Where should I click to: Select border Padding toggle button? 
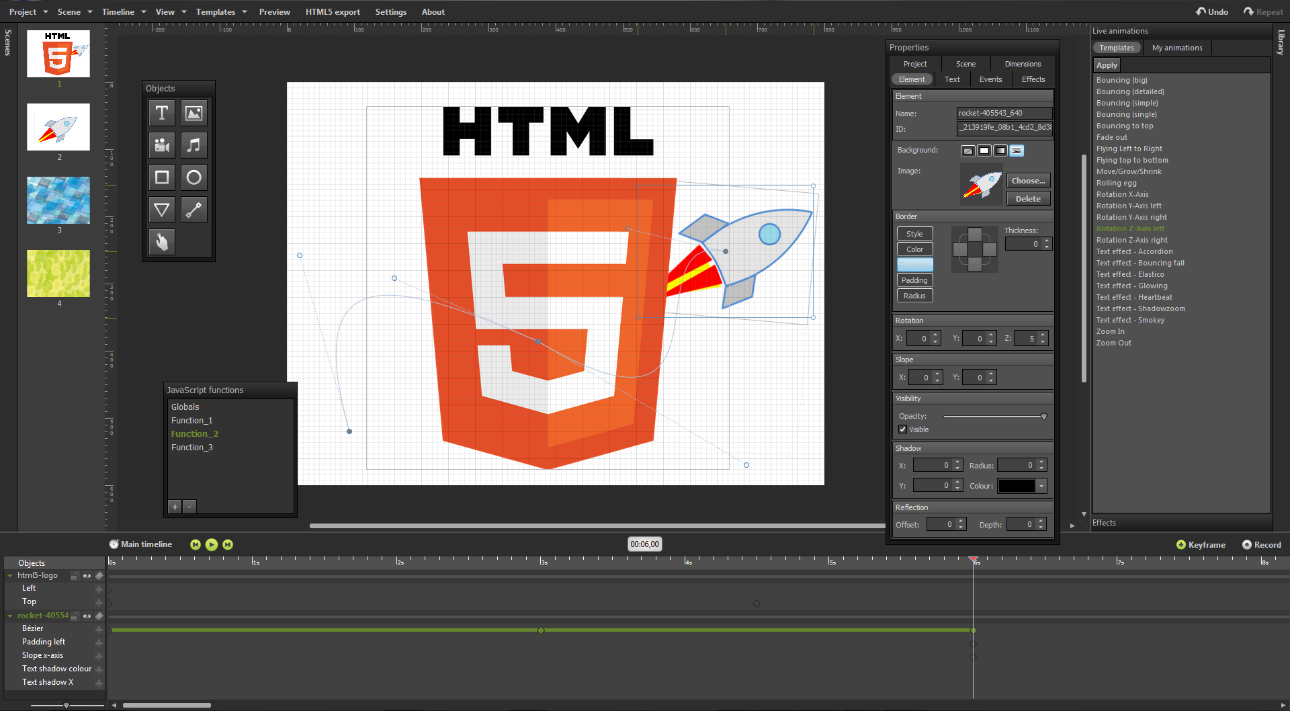click(x=915, y=280)
